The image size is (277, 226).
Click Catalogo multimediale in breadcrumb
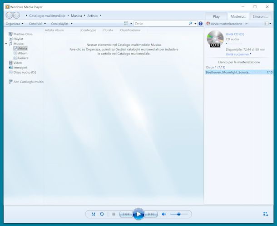point(47,16)
